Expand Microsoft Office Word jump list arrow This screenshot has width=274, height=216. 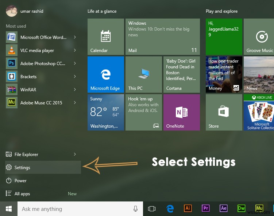75,37
